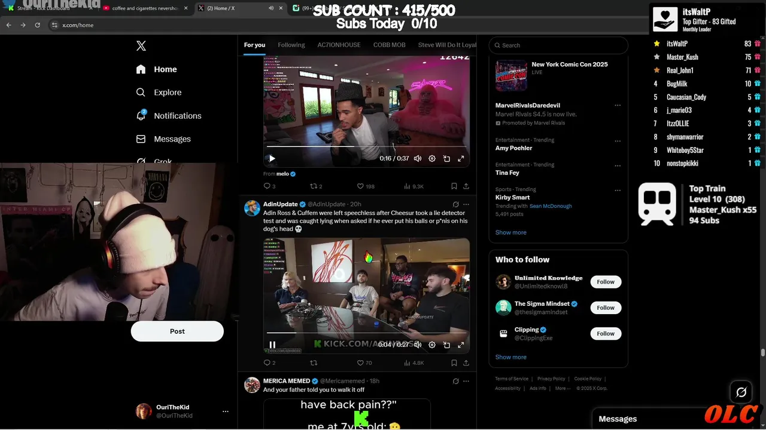
Task: Show more Who to follow suggestions
Action: pos(511,357)
